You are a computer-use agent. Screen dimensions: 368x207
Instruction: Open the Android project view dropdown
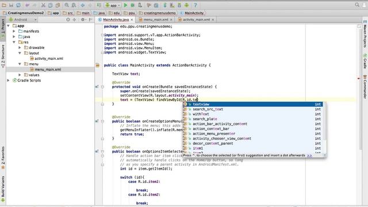tap(23, 20)
